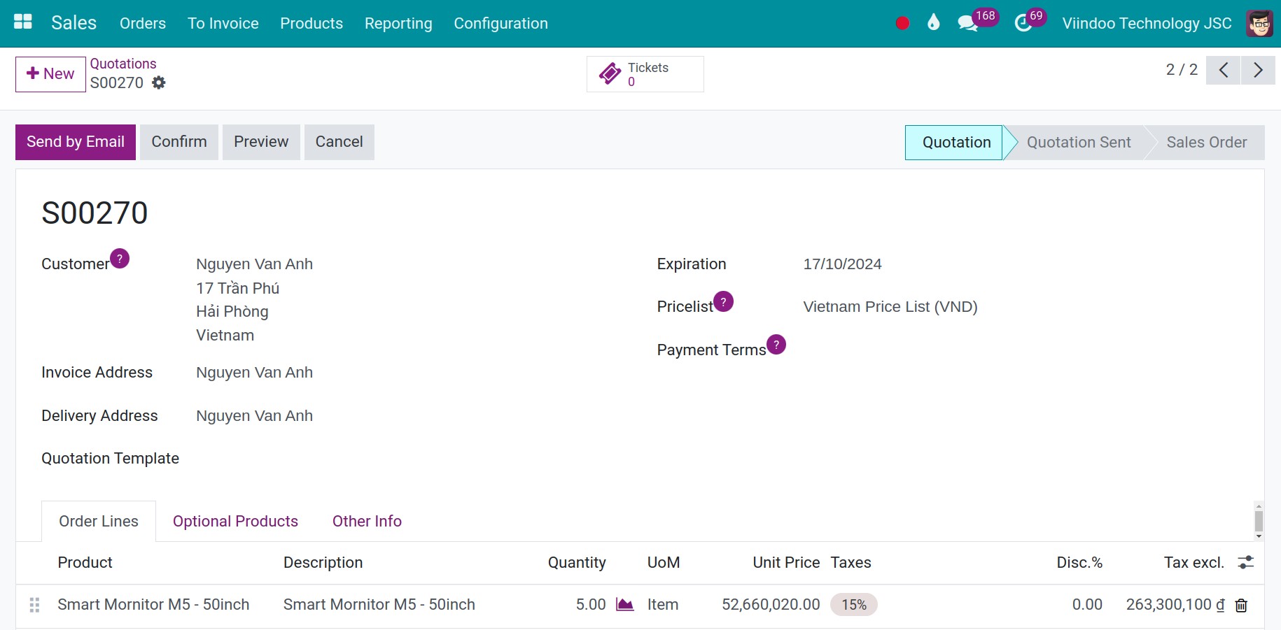Go to the next record with right arrow

(1257, 70)
